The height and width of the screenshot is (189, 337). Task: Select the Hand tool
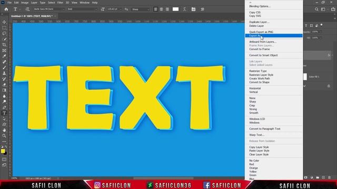click(4, 130)
